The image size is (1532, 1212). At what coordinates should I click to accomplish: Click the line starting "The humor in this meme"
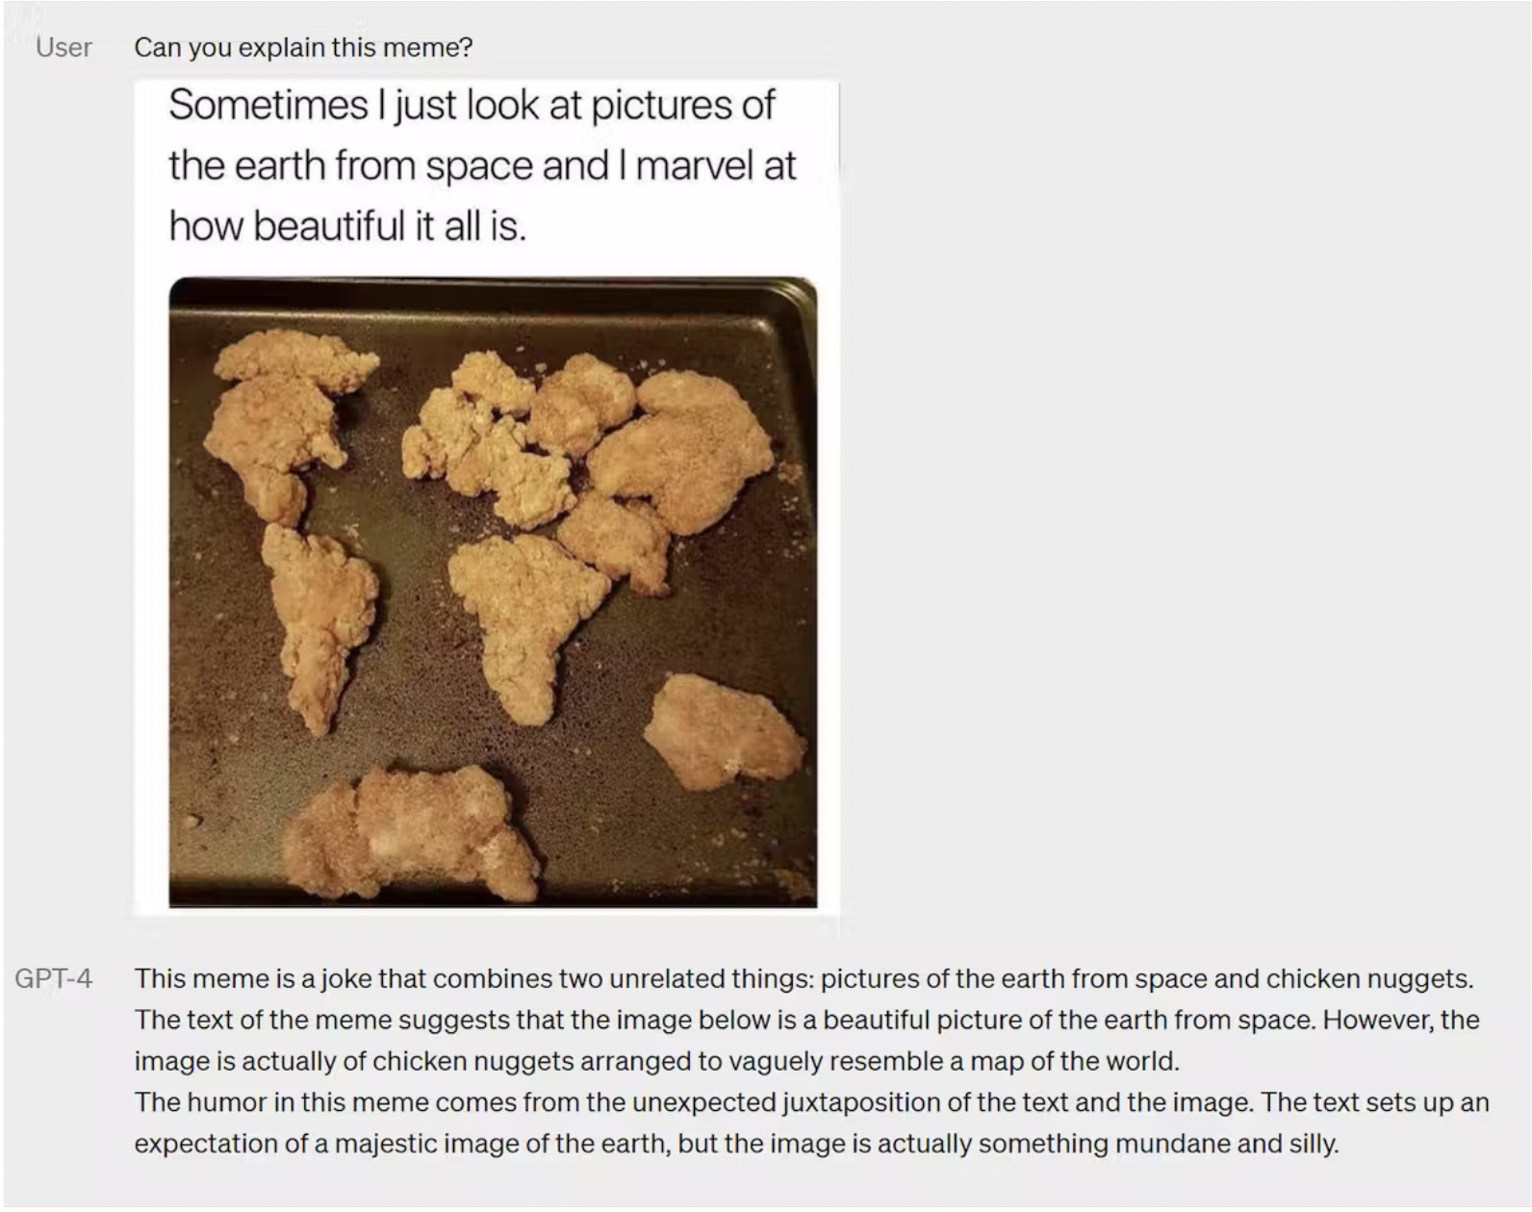(x=811, y=1102)
